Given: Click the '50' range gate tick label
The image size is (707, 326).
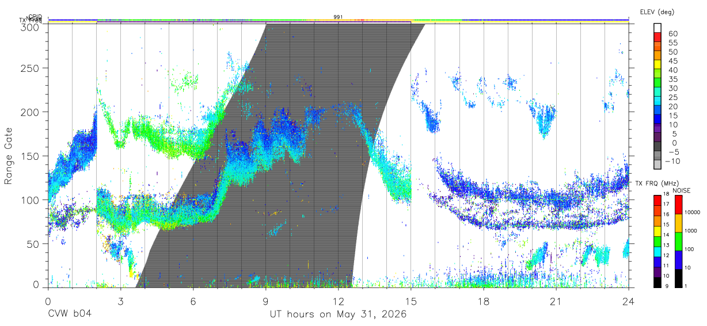Looking at the screenshot, I should pos(33,243).
